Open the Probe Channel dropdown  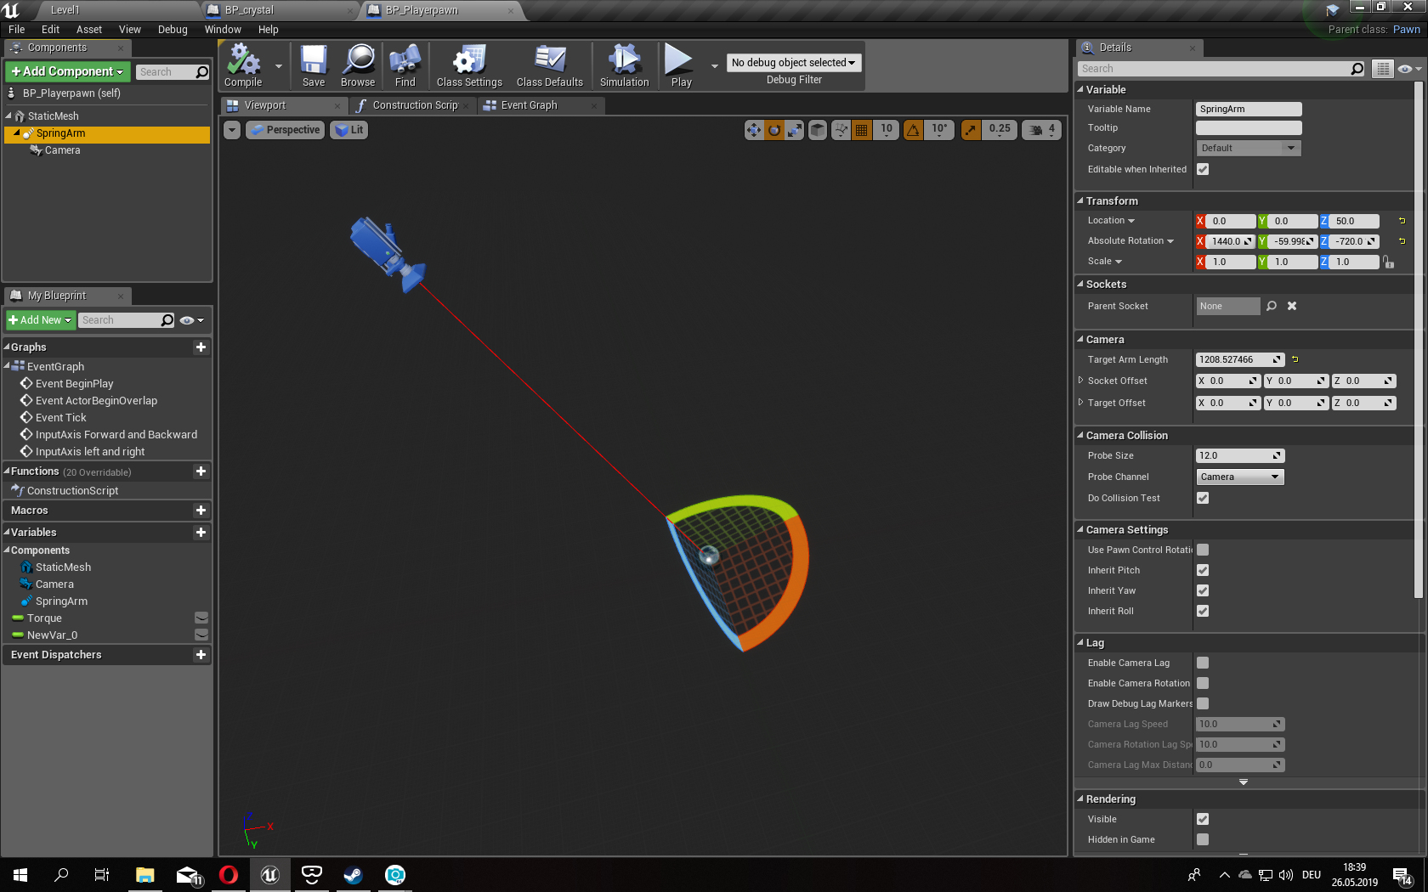tap(1239, 477)
